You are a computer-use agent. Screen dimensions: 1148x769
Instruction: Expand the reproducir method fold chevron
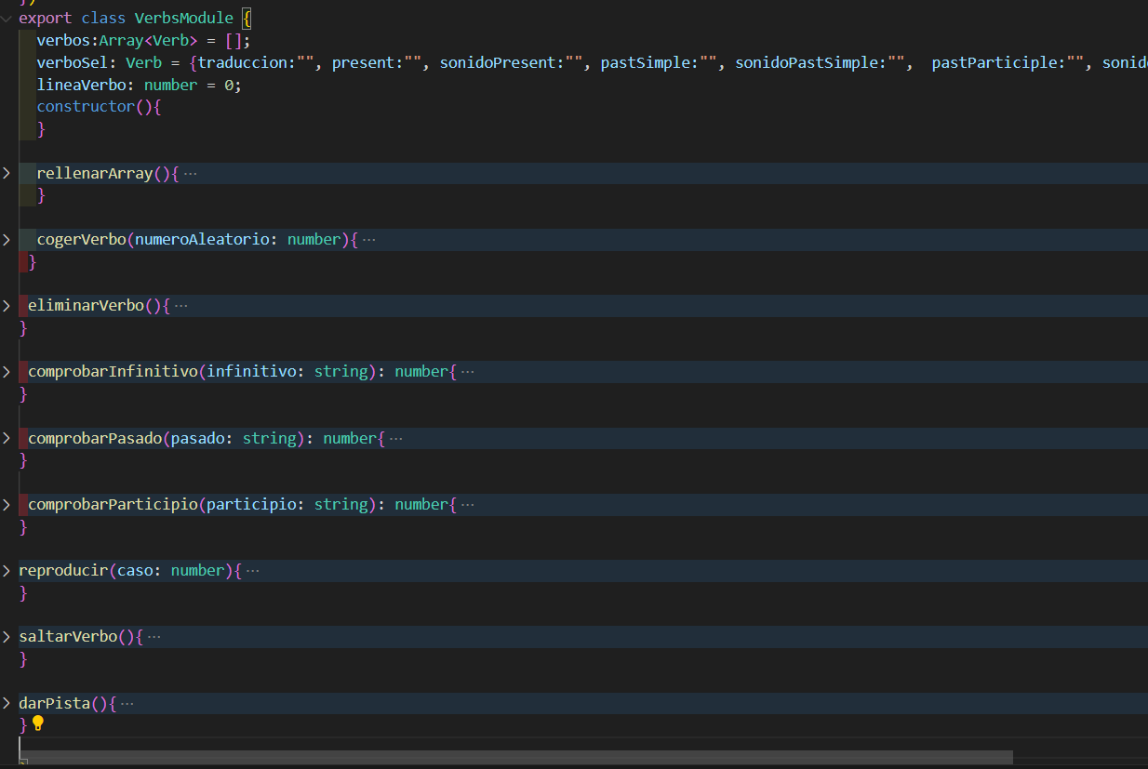click(x=7, y=571)
